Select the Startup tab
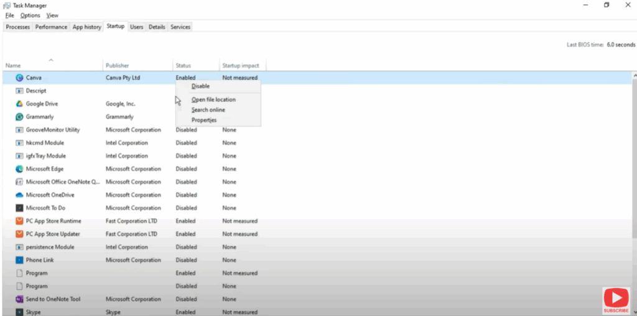The image size is (637, 316). pos(116,26)
